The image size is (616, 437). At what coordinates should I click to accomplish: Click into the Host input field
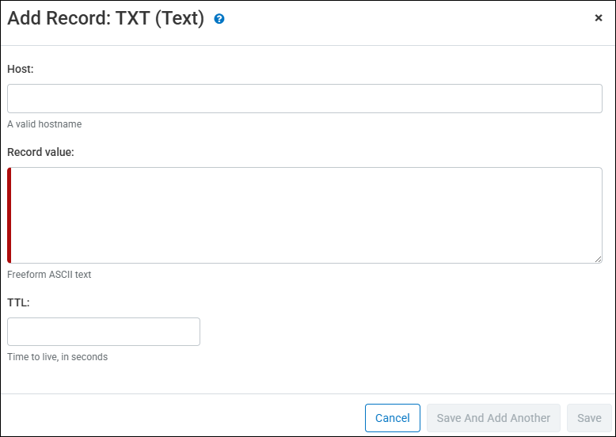click(x=305, y=98)
